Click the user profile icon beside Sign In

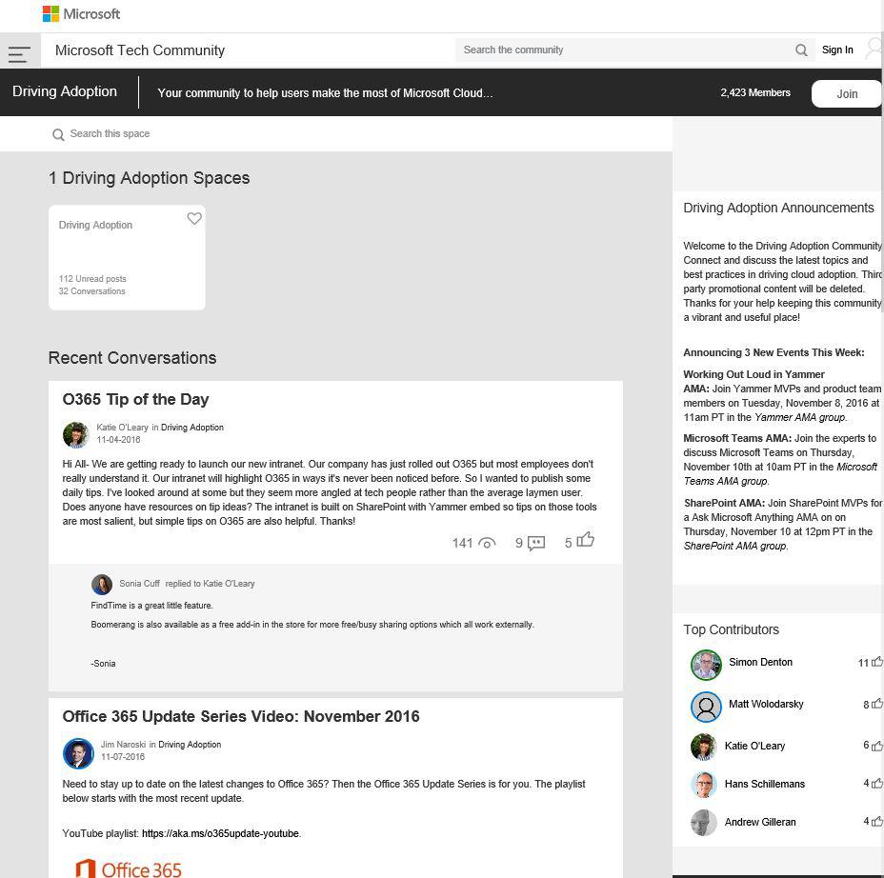click(874, 49)
